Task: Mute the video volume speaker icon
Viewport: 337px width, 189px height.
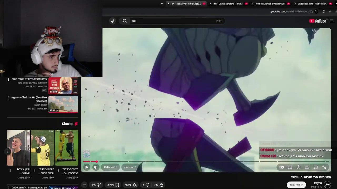Action: coord(96,167)
